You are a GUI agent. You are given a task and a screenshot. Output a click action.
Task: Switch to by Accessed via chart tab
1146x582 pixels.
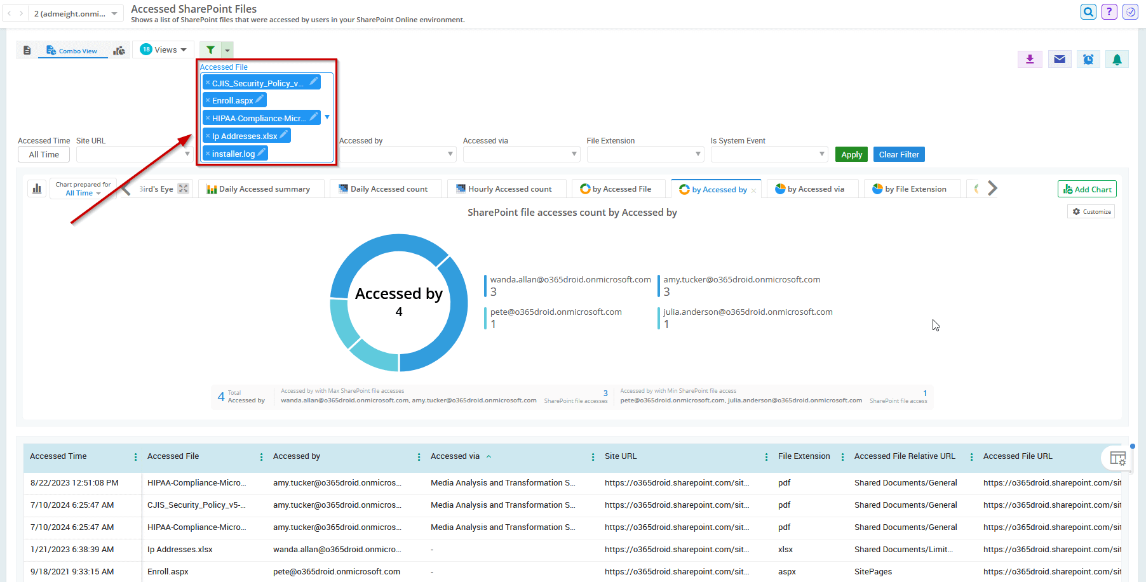tap(812, 188)
